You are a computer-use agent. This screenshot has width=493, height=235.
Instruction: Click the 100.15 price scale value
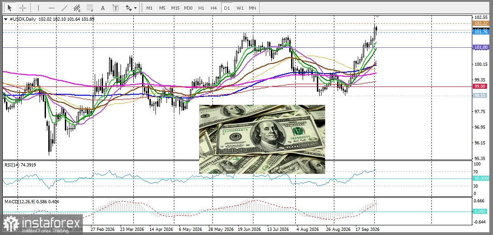click(481, 64)
